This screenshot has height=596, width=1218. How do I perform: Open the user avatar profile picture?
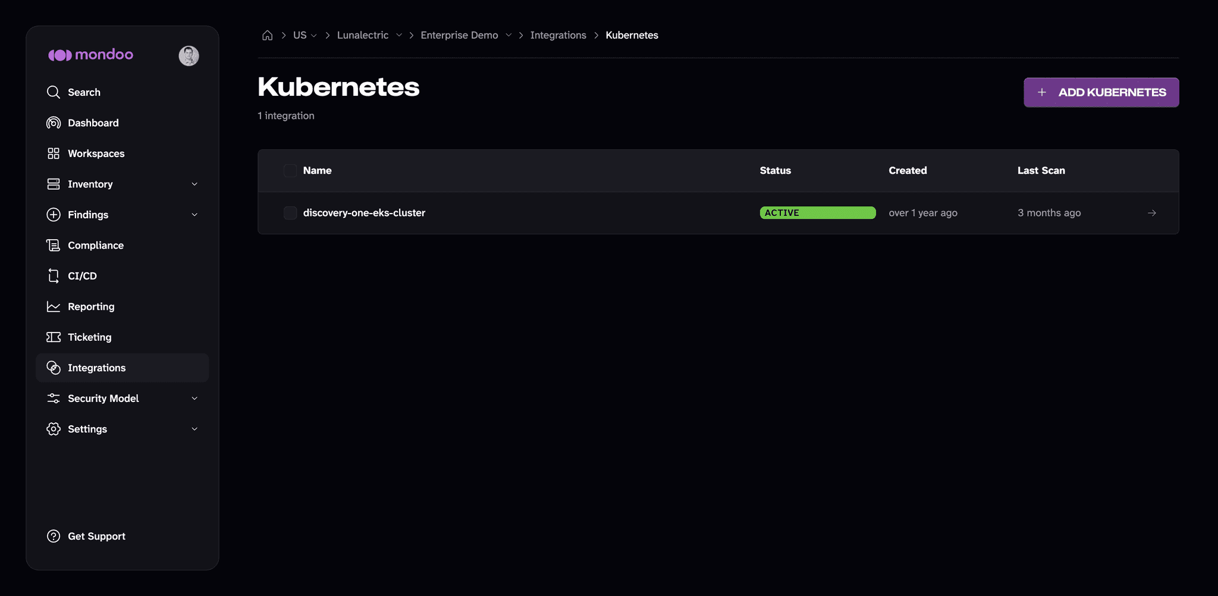point(189,56)
